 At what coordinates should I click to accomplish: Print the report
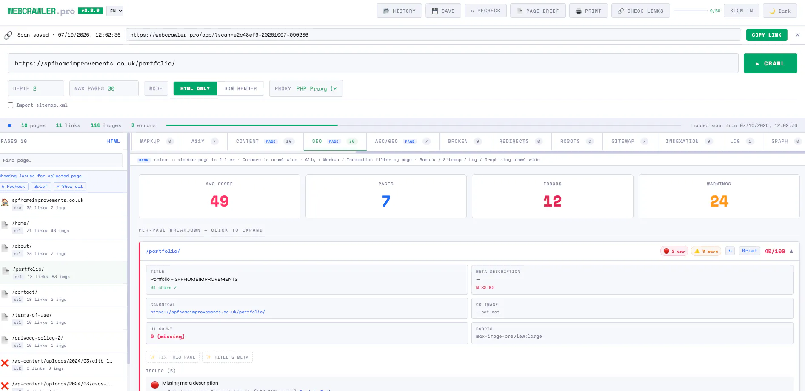point(588,11)
